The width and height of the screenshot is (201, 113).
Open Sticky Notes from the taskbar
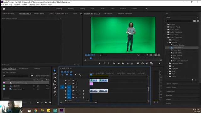point(49,110)
